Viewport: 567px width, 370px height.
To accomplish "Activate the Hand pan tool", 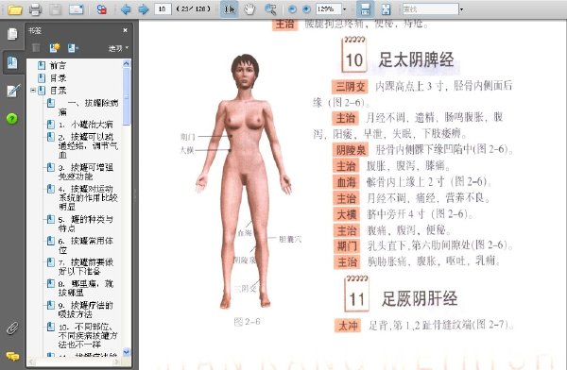I will (x=249, y=9).
